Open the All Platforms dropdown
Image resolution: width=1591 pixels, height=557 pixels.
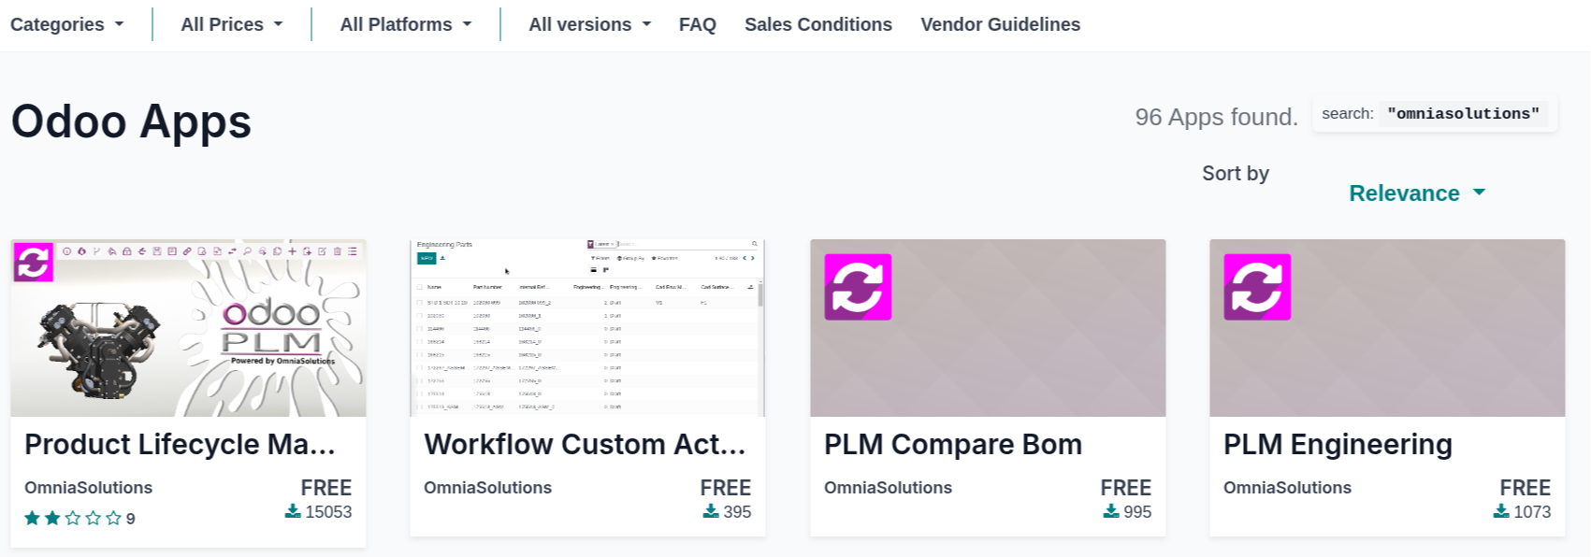(x=406, y=25)
